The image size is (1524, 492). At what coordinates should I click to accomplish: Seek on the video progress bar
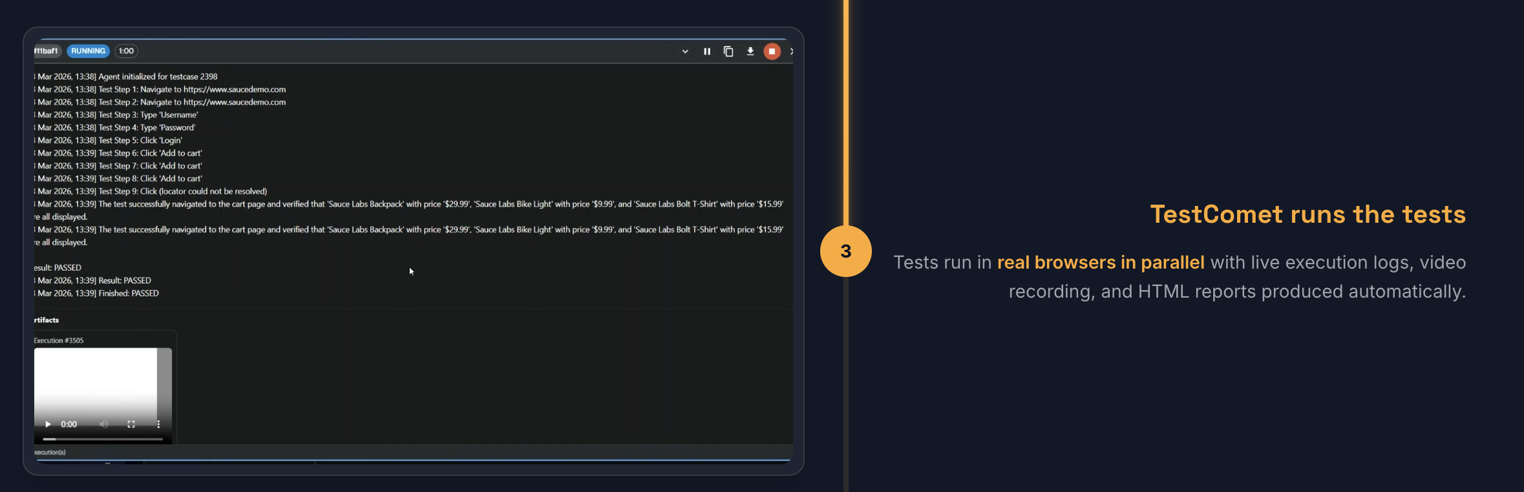pos(103,439)
